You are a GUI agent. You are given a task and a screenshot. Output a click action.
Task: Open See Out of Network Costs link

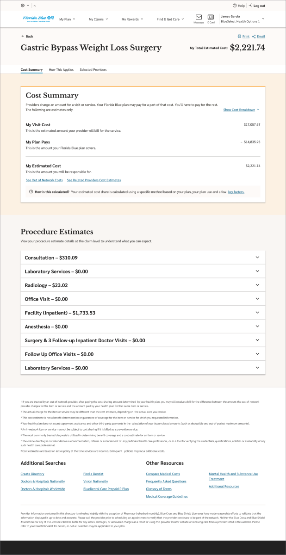tap(44, 180)
